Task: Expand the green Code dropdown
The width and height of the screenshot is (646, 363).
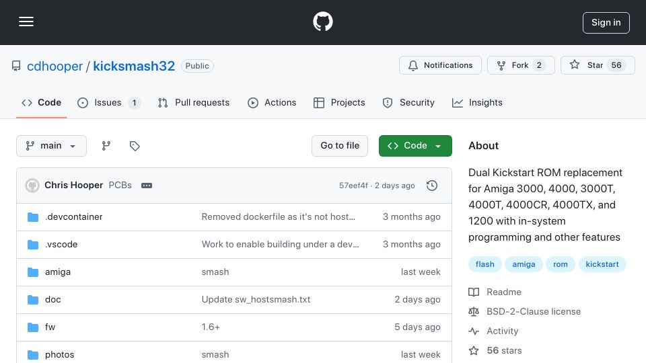Action: pyautogui.click(x=415, y=146)
